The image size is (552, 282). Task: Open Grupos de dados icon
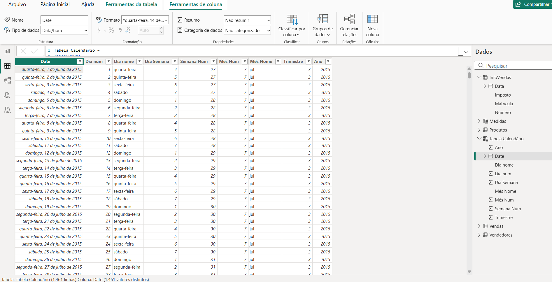pos(323,19)
